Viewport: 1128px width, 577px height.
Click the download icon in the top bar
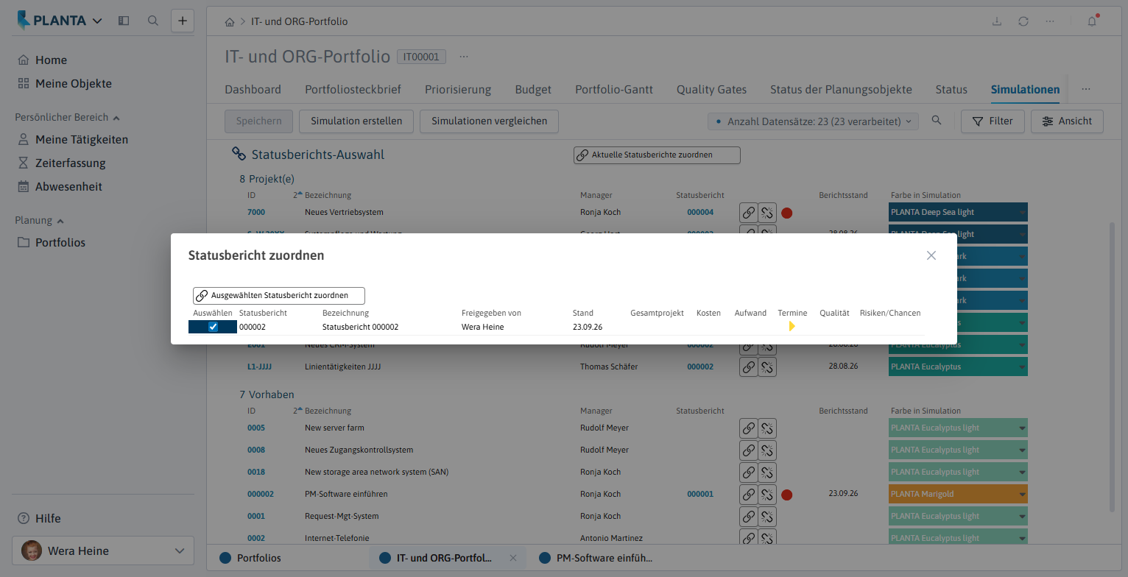click(997, 21)
